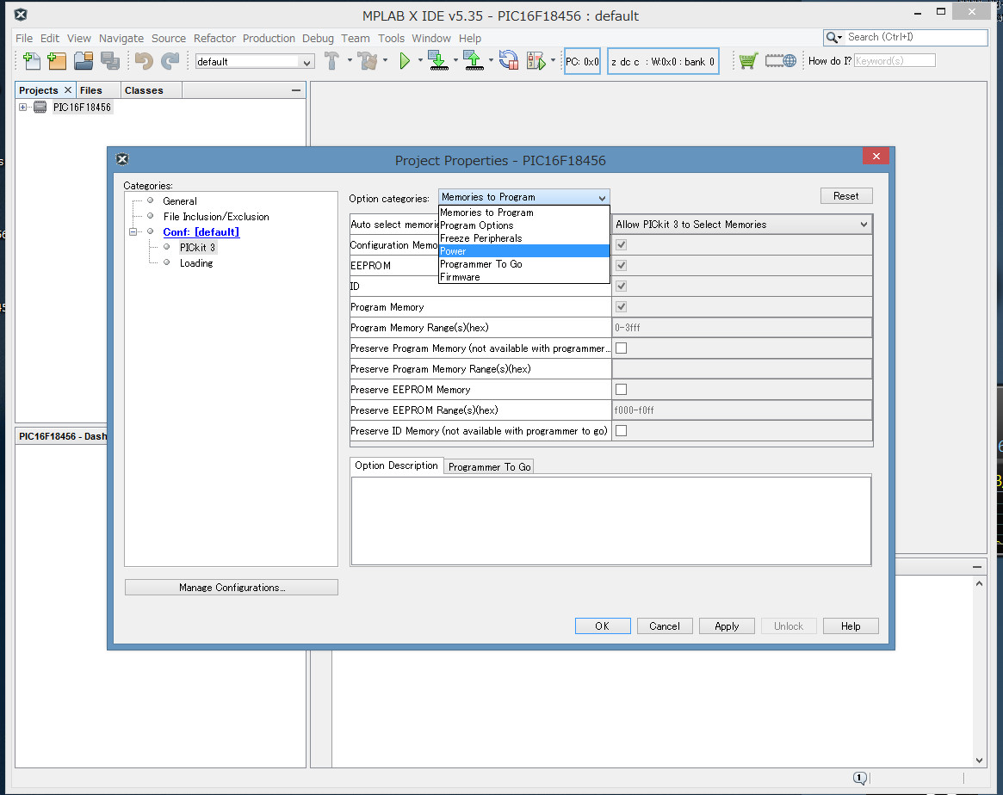The height and width of the screenshot is (795, 1003).
Task: Select General in Categories tree
Action: point(180,201)
